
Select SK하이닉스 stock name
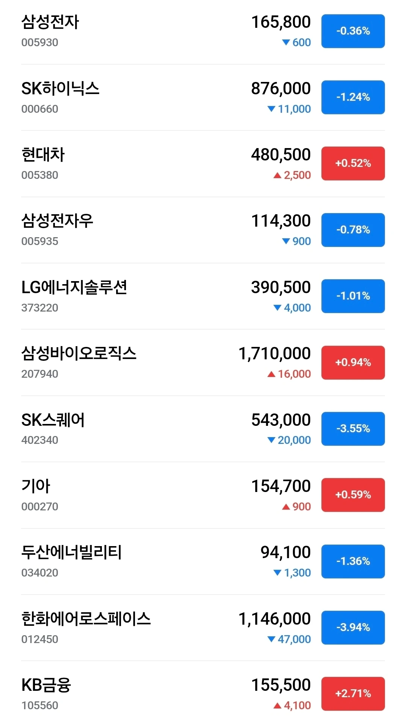(x=61, y=88)
